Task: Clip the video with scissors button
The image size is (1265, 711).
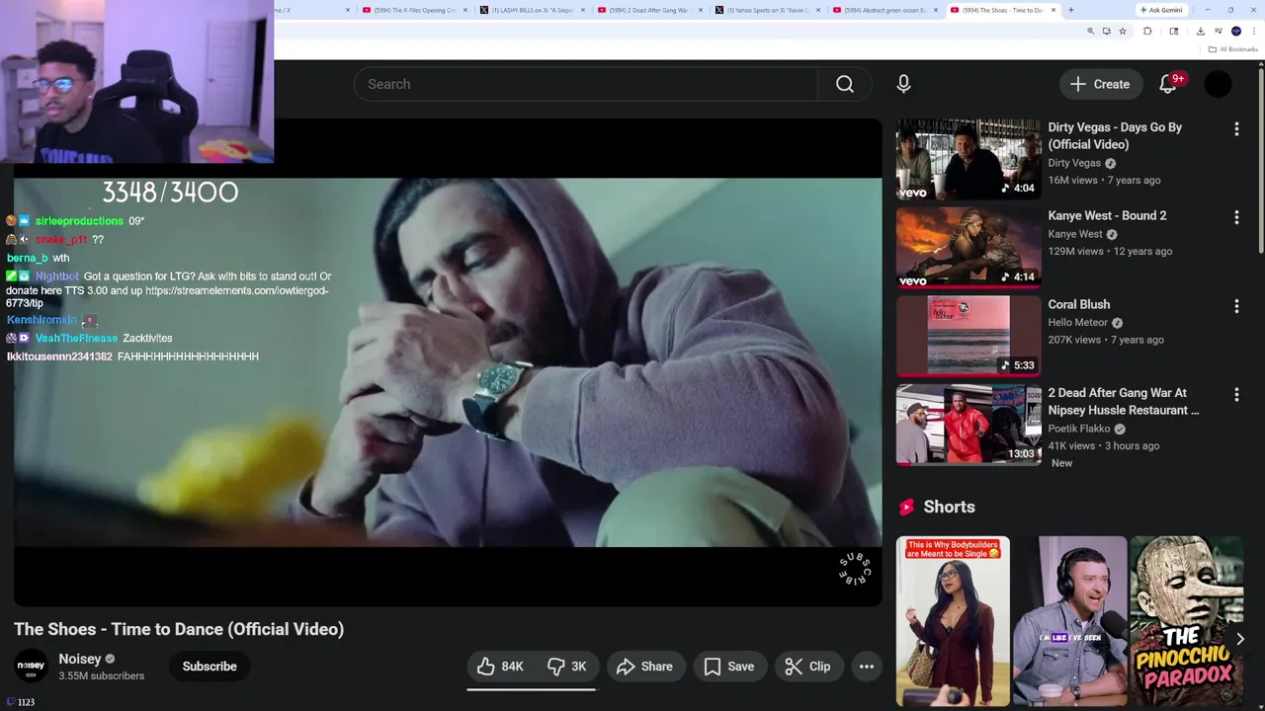Action: [x=808, y=667]
